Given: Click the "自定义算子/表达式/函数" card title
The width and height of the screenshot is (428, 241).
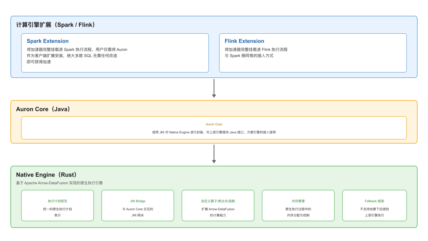Looking at the screenshot, I should point(218,201).
